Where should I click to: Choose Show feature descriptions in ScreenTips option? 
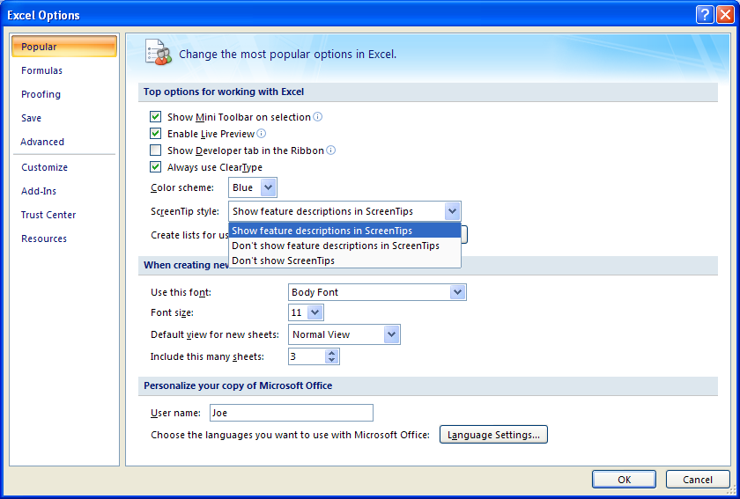click(344, 231)
